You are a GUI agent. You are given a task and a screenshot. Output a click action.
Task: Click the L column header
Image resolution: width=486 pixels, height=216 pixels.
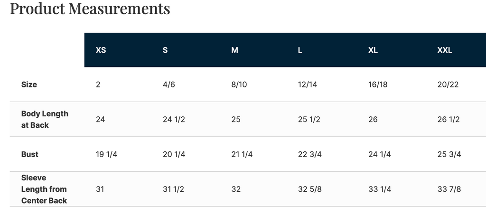coord(300,50)
